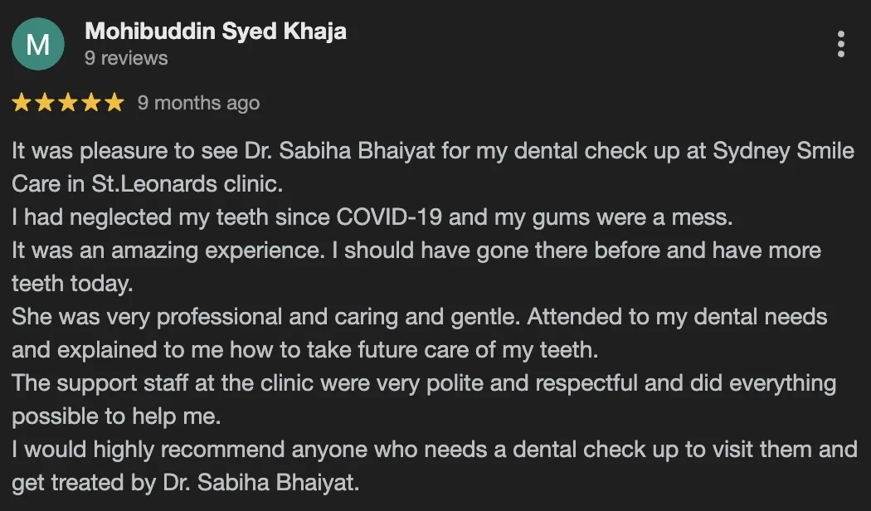Click the amazing experience sentence

pyautogui.click(x=416, y=251)
